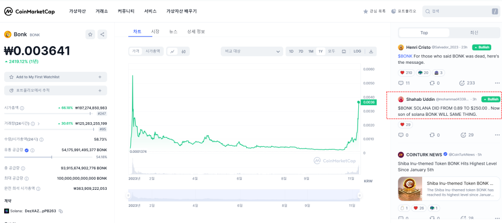Click the verified circulating supply badge
Screen dimensions: 502x223
tap(27, 150)
